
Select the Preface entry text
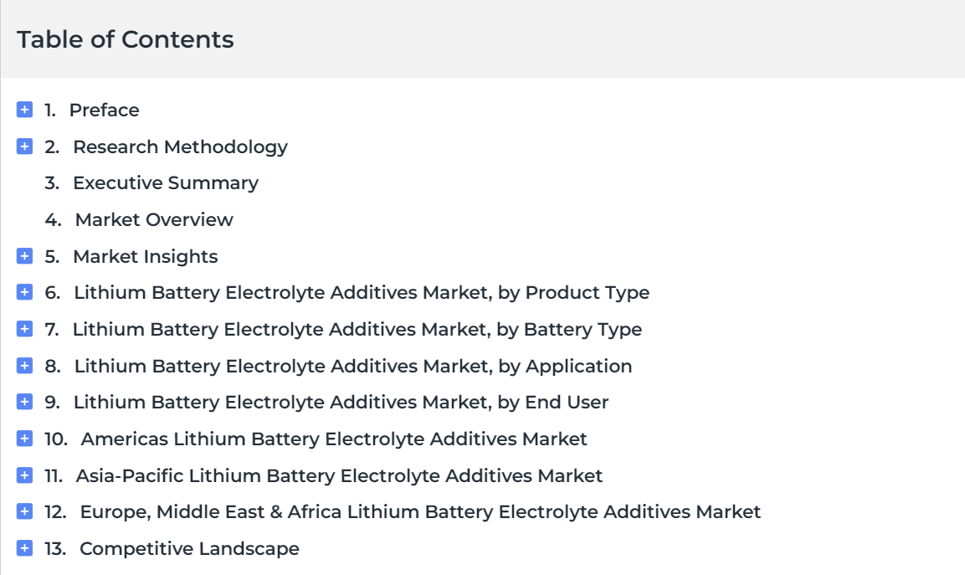[104, 110]
